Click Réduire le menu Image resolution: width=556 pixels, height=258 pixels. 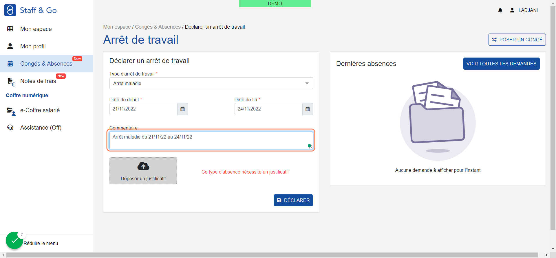click(x=41, y=244)
